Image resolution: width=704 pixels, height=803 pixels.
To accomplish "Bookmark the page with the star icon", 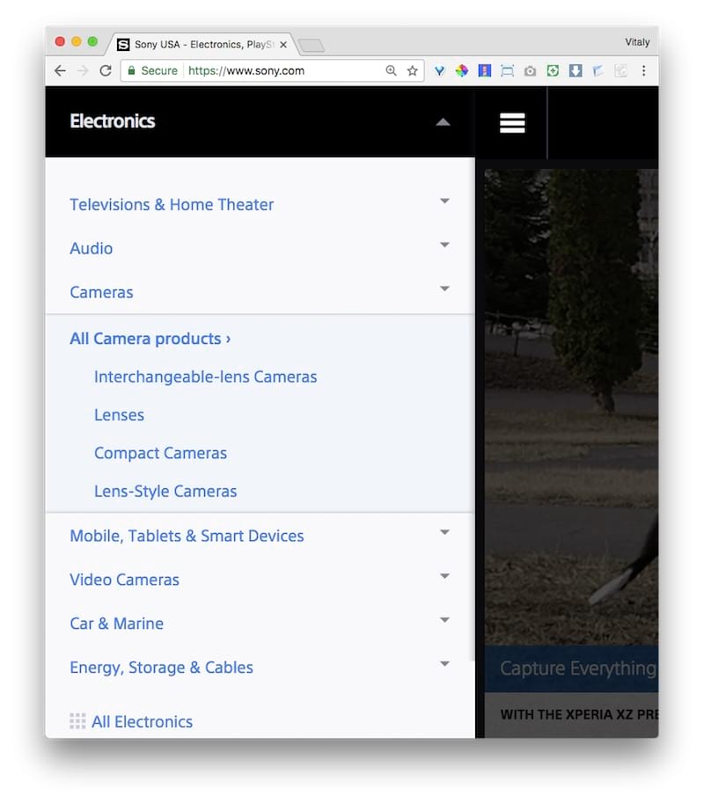I will [x=412, y=70].
